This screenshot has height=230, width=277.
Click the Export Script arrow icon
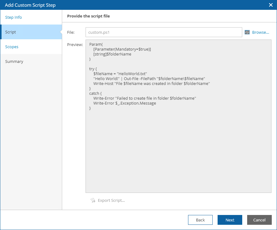pyautogui.click(x=93, y=200)
